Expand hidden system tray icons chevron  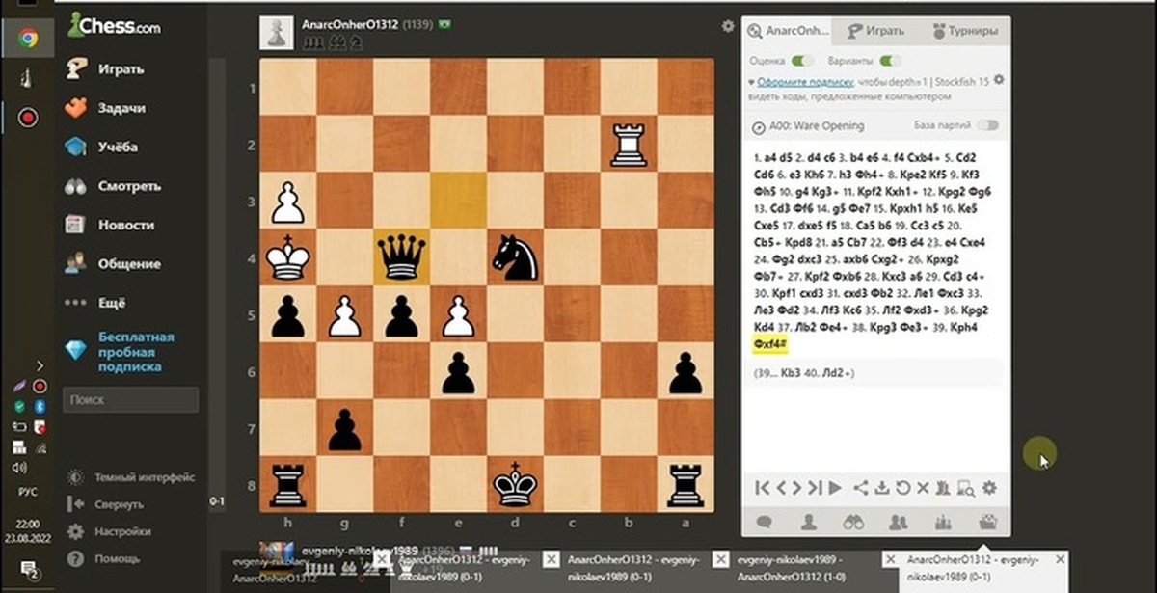40,365
